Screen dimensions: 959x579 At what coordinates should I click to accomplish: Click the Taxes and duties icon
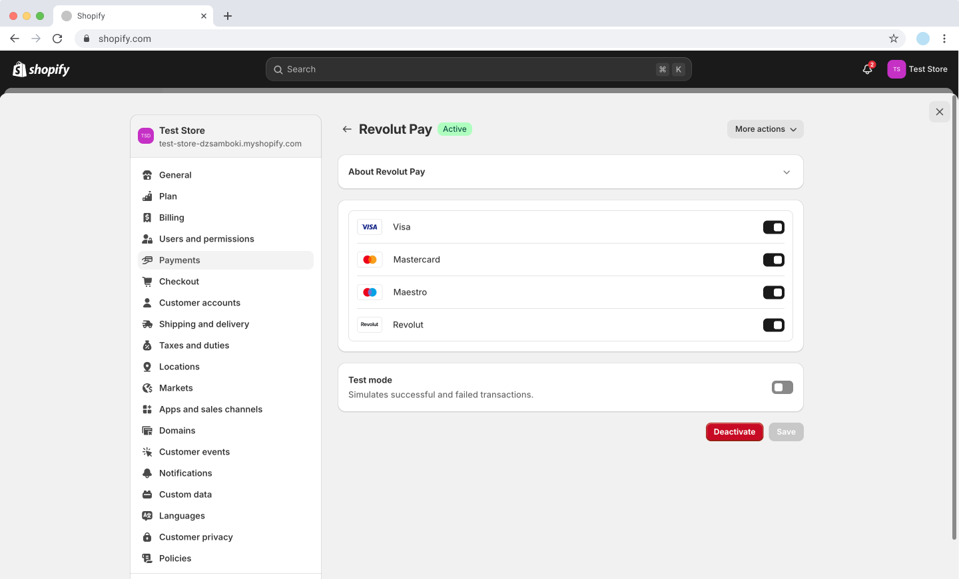[147, 345]
